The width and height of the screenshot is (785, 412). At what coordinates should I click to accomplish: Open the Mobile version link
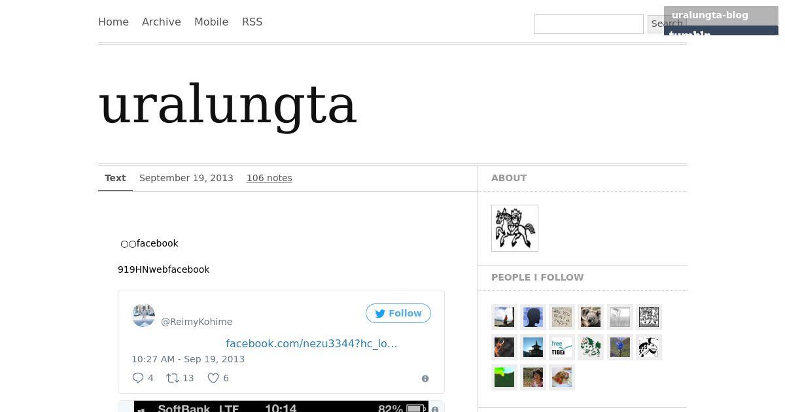click(211, 22)
